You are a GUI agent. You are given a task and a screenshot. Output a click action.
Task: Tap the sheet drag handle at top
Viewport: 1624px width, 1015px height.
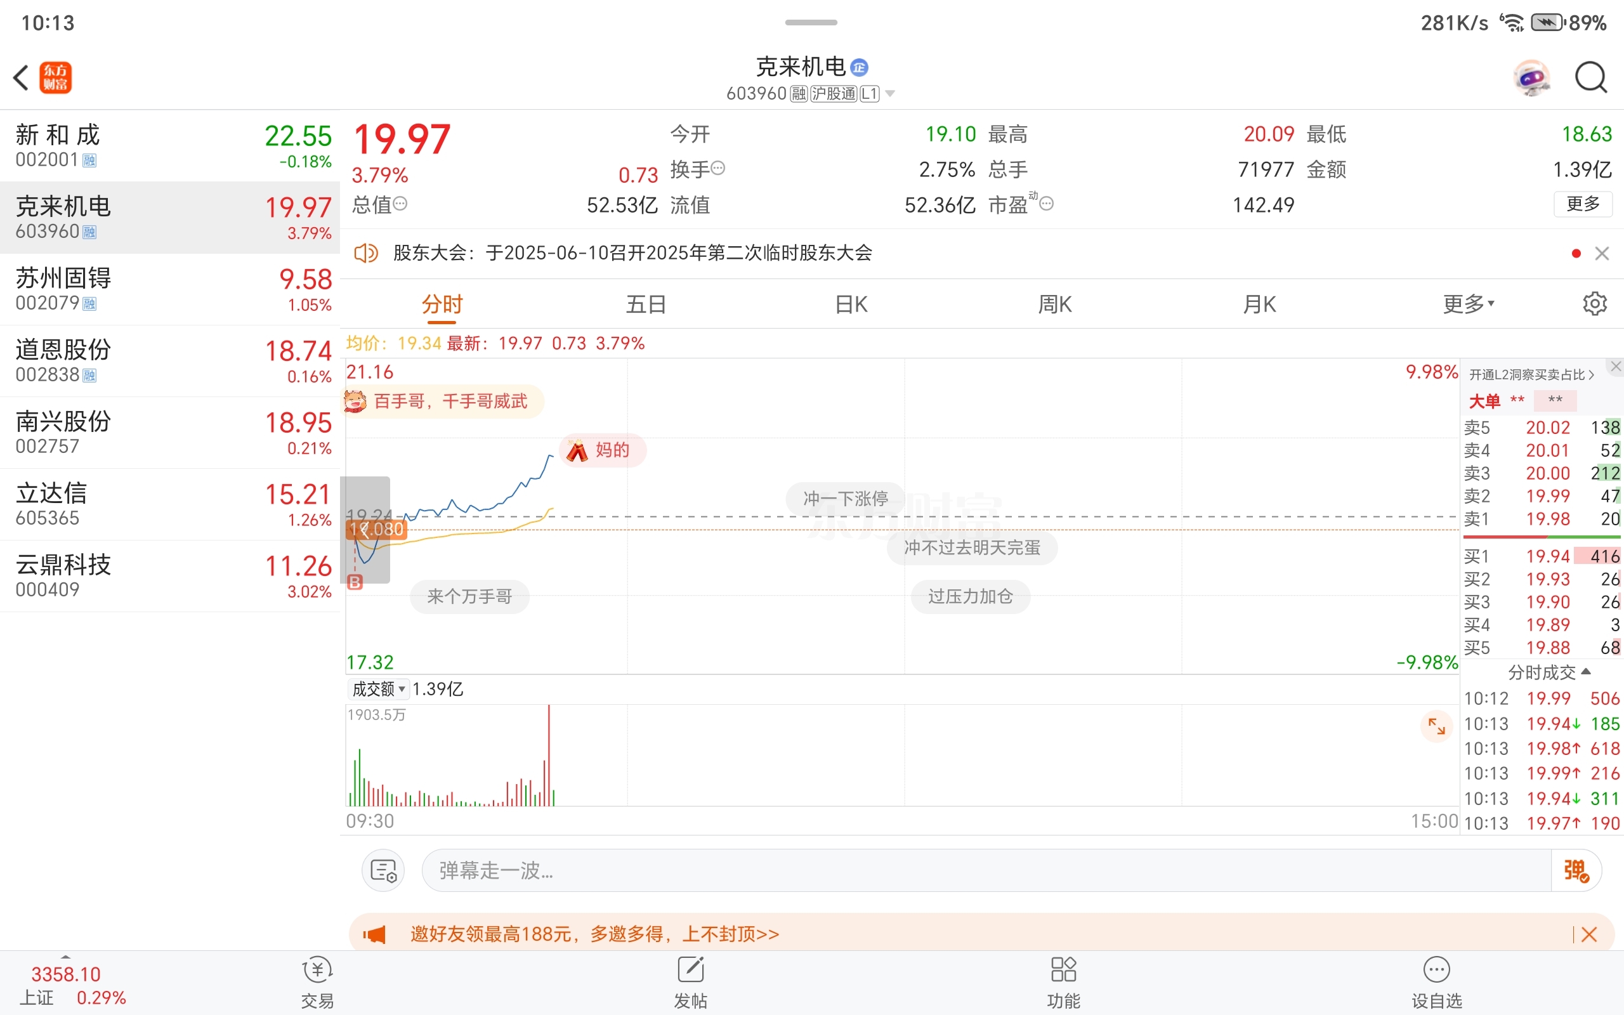coord(811,22)
